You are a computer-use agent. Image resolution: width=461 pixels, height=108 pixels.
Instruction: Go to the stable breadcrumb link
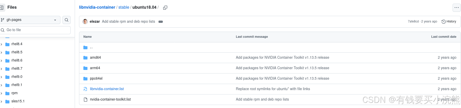tap(124, 7)
